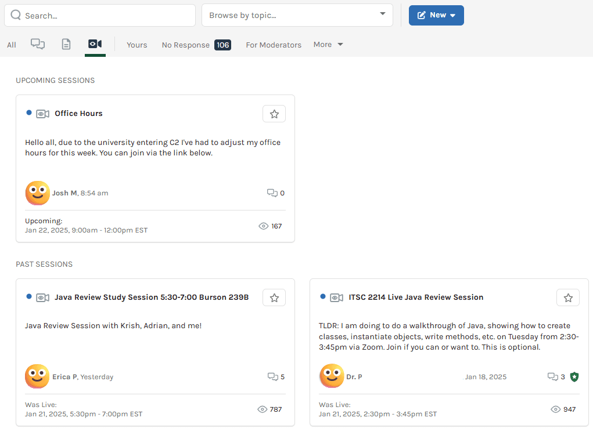
Task: Click Dr. P's avatar emoji
Action: [332, 376]
